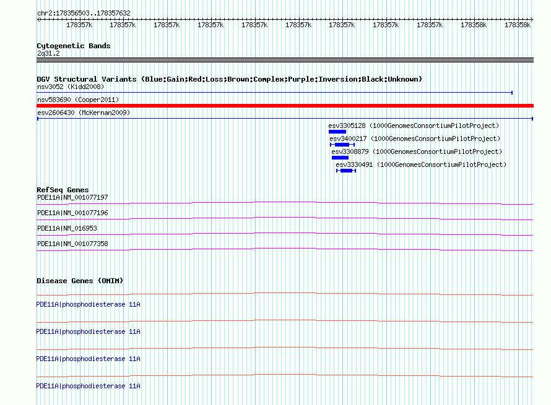Click the blue esv3330491 variant glyph
The height and width of the screenshot is (405, 551).
(x=346, y=171)
